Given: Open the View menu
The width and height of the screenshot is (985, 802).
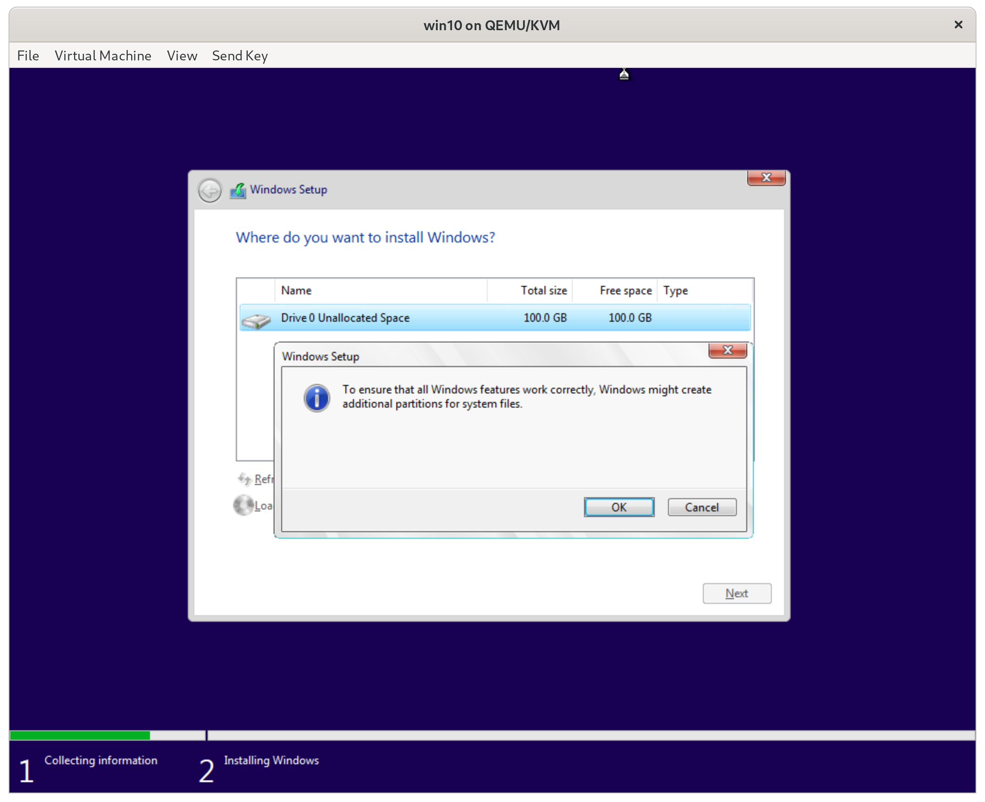Looking at the screenshot, I should [182, 56].
